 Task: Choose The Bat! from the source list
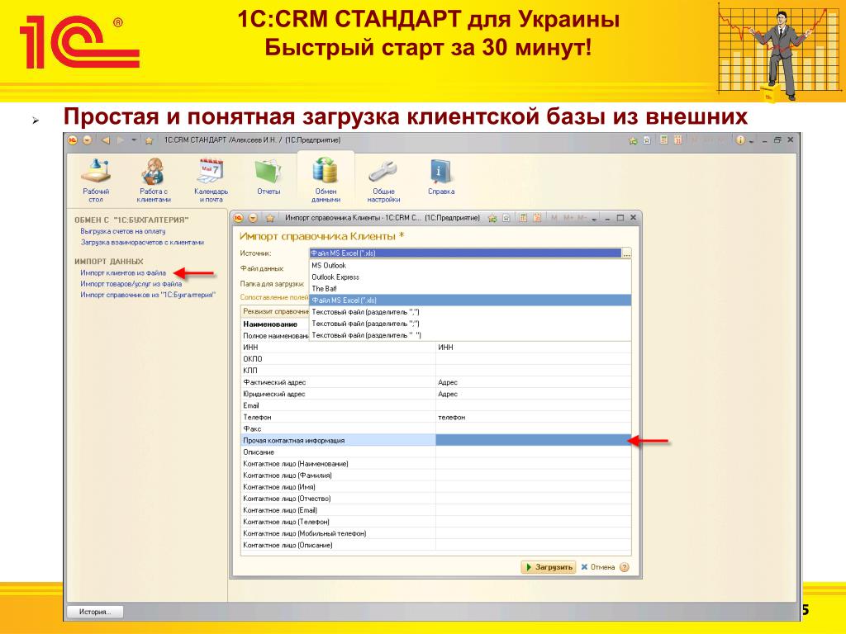[x=470, y=288]
